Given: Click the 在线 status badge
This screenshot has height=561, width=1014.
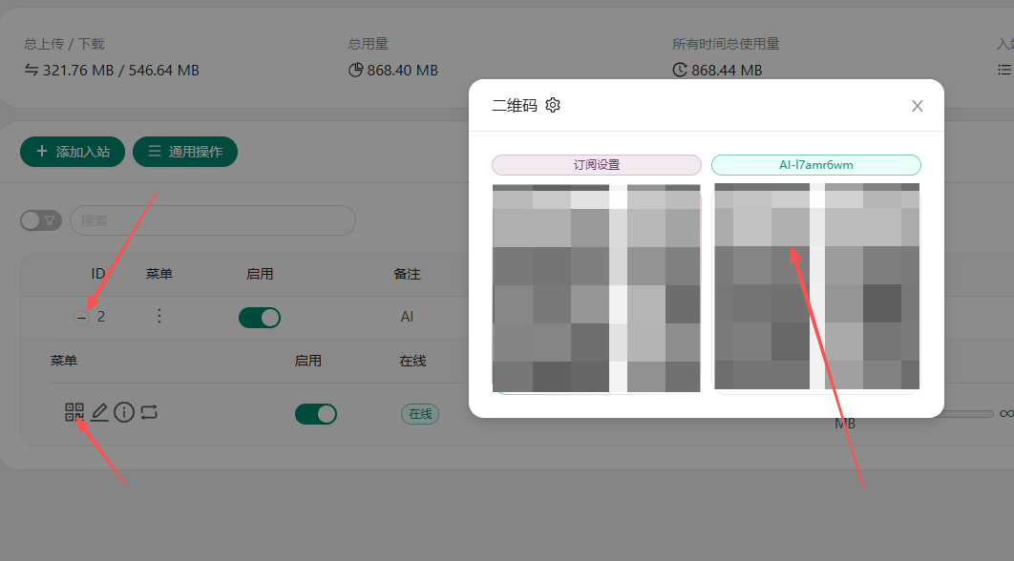Looking at the screenshot, I should 420,414.
